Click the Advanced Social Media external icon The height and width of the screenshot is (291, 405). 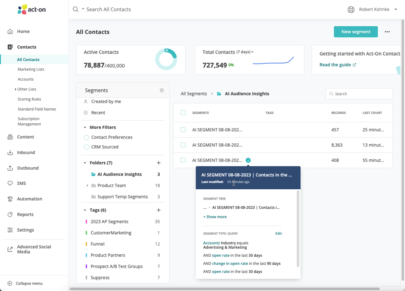10,249
